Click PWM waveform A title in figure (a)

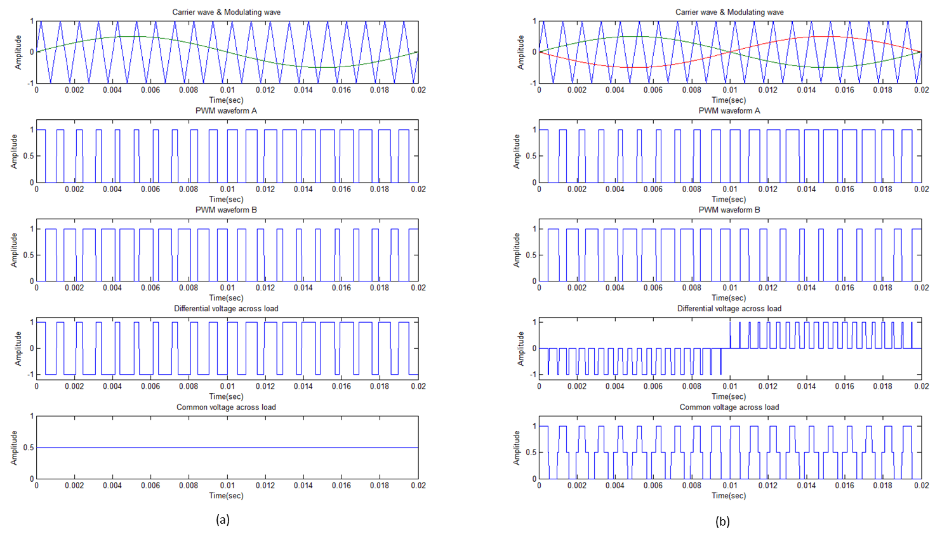[226, 111]
